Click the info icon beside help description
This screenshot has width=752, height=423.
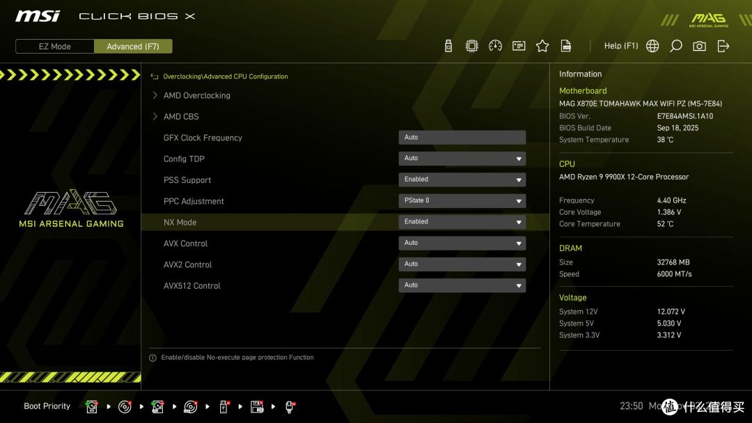coord(152,358)
